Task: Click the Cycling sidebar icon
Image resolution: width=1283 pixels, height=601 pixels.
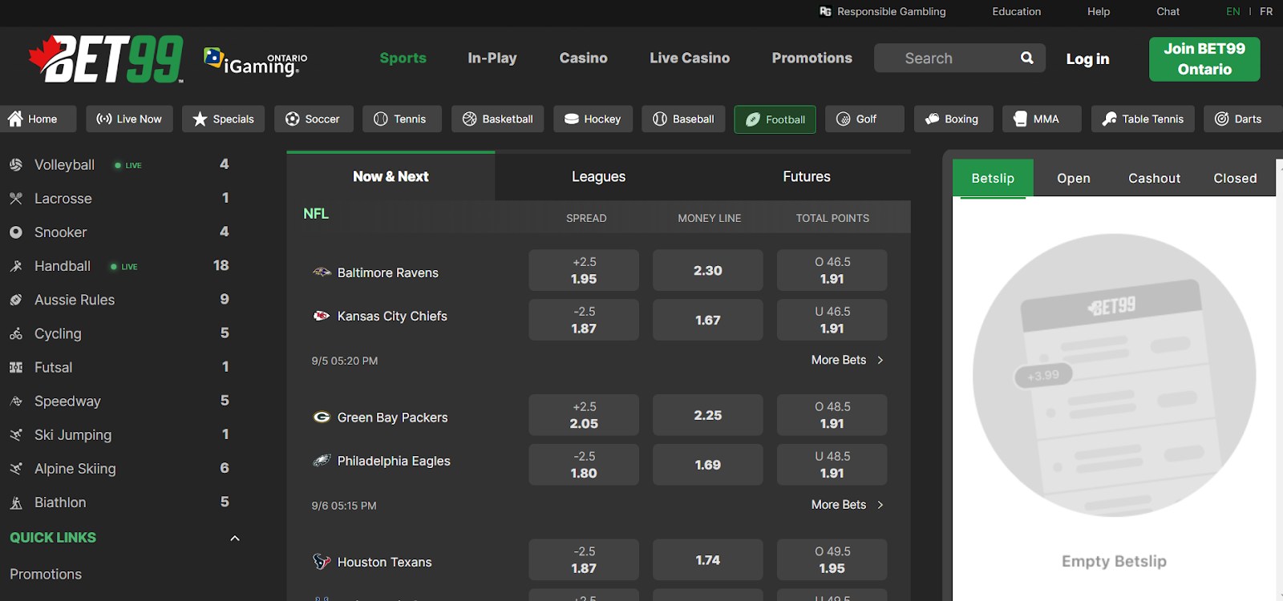Action: coord(16,333)
